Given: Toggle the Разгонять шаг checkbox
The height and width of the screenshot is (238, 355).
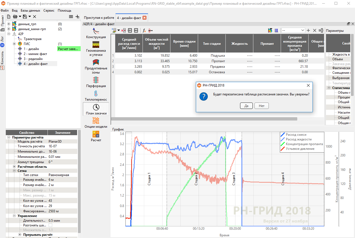Looking at the screenshot, I should pos(50,225).
